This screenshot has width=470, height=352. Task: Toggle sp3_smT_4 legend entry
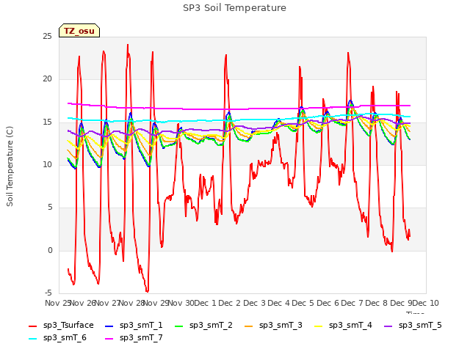pyautogui.click(x=343, y=326)
